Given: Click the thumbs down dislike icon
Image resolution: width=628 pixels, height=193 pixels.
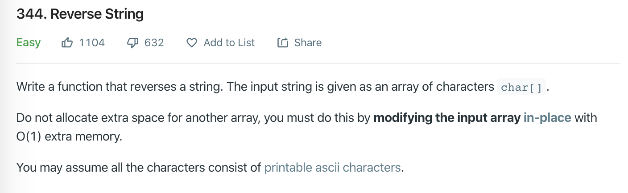Looking at the screenshot, I should pyautogui.click(x=132, y=43).
